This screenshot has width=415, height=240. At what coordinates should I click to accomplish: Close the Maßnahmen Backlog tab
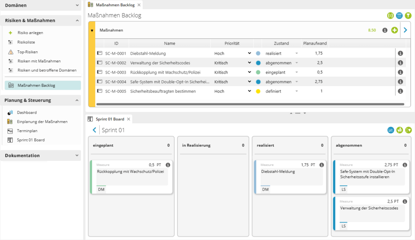pyautogui.click(x=139, y=5)
